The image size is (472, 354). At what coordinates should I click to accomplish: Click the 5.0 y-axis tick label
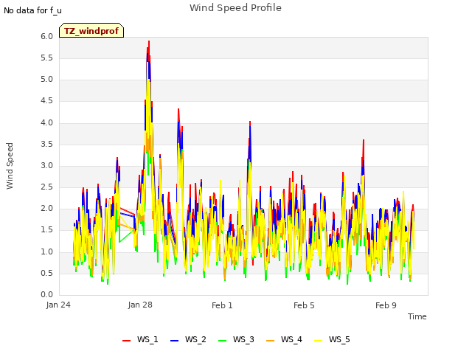pyautogui.click(x=46, y=80)
